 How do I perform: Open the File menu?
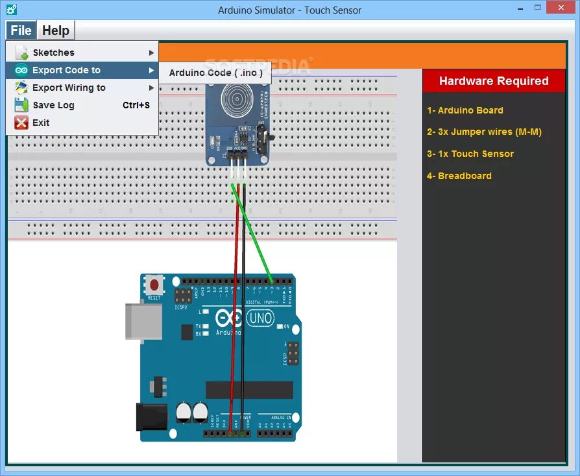(21, 30)
